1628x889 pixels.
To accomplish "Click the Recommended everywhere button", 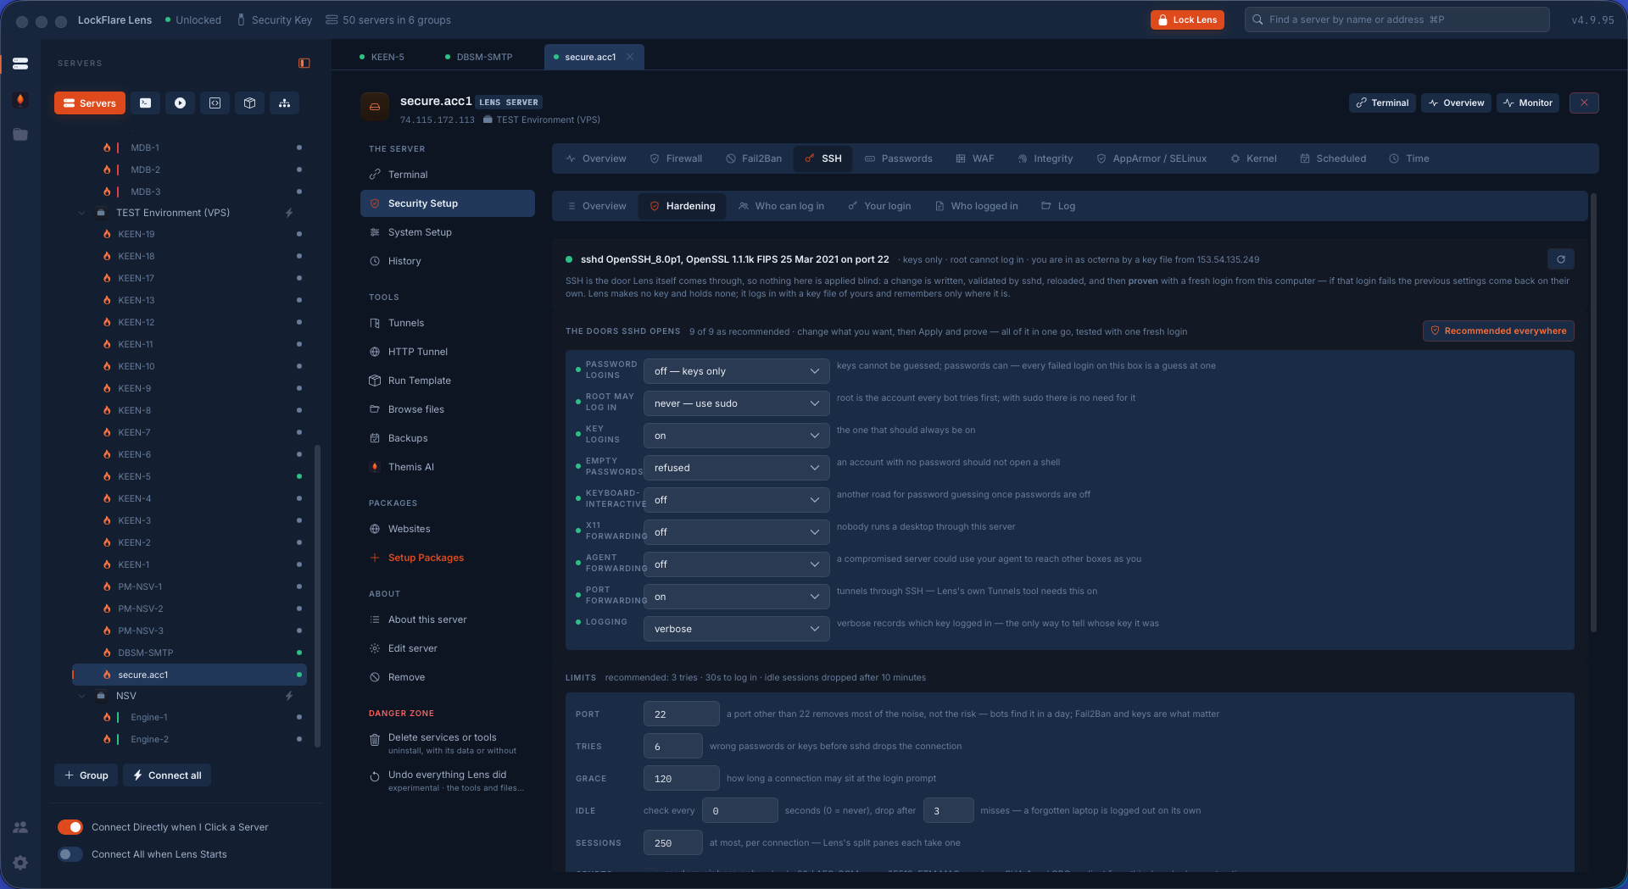I will pos(1498,331).
